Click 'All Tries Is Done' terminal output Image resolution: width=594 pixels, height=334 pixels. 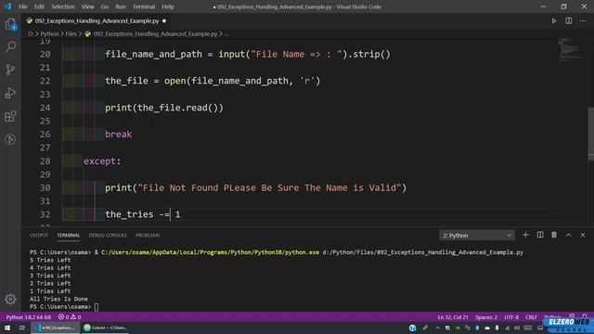pos(58,299)
